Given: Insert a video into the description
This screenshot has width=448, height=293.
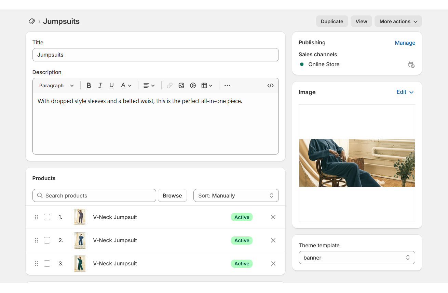Looking at the screenshot, I should (x=193, y=86).
